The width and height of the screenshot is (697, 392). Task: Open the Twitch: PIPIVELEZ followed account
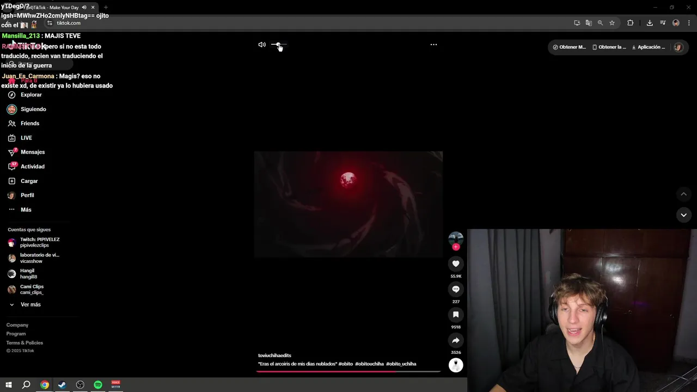[34, 242]
